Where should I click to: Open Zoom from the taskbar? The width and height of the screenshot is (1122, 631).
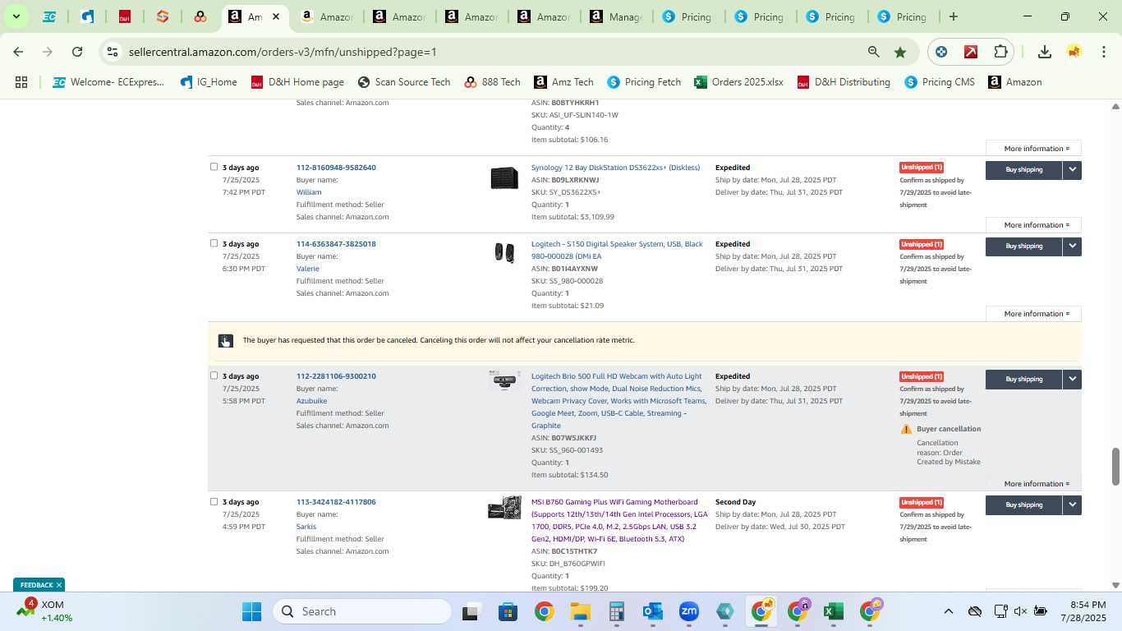tap(688, 611)
